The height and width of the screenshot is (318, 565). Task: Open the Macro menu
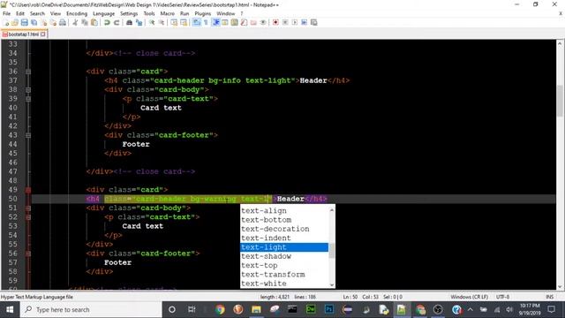pyautogui.click(x=167, y=13)
